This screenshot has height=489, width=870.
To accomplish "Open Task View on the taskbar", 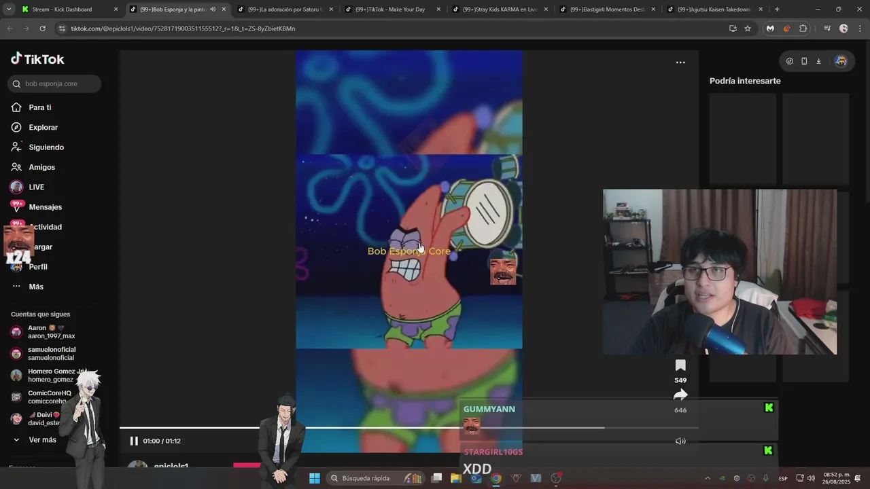I will 437,478.
